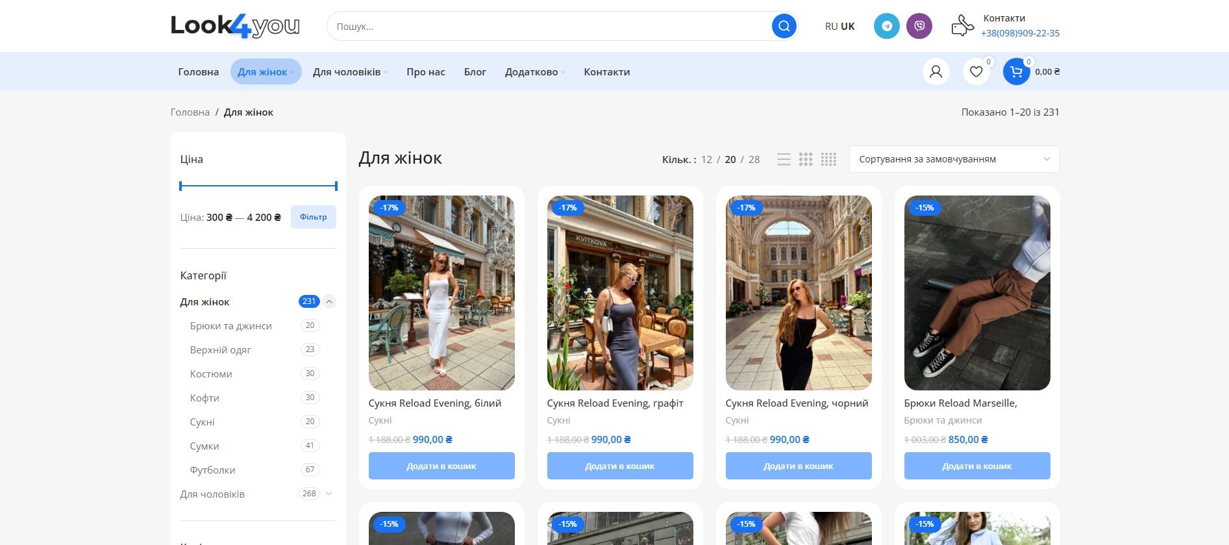Click the 'Фільтр' price filter button
Image resolution: width=1229 pixels, height=545 pixels.
click(x=314, y=217)
